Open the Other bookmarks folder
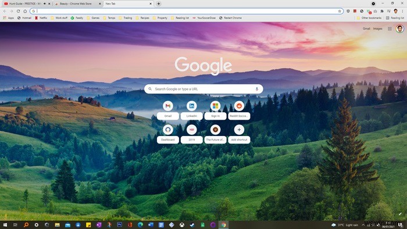The width and height of the screenshot is (407, 229). (369, 18)
